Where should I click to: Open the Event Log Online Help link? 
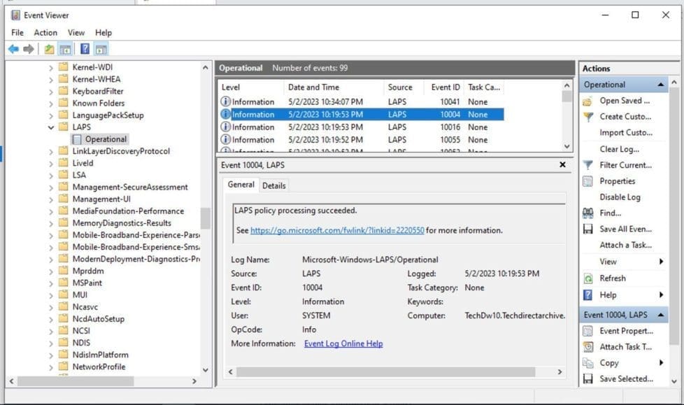[x=343, y=343]
